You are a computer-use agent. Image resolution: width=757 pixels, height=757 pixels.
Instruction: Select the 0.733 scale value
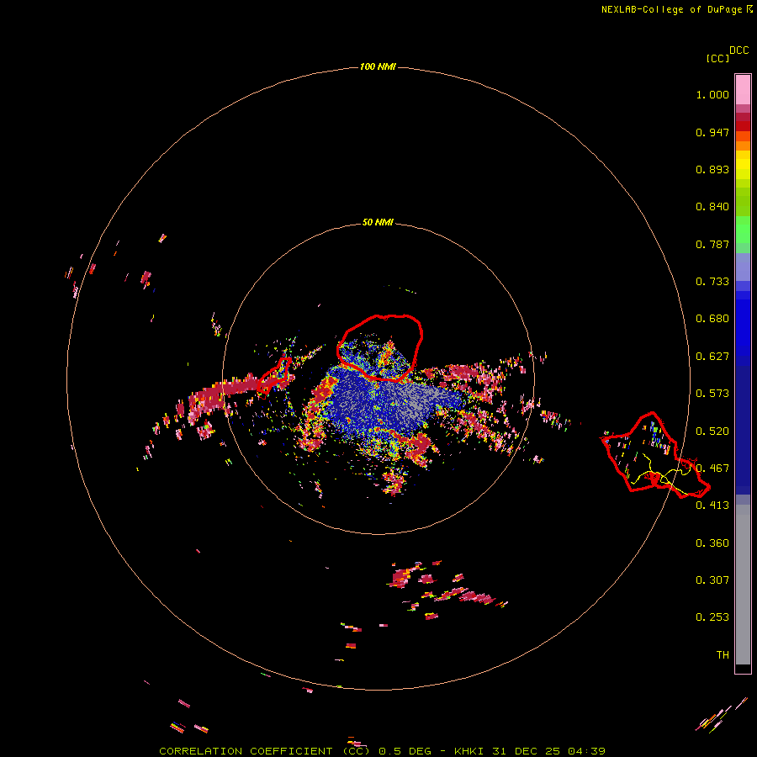click(x=712, y=282)
